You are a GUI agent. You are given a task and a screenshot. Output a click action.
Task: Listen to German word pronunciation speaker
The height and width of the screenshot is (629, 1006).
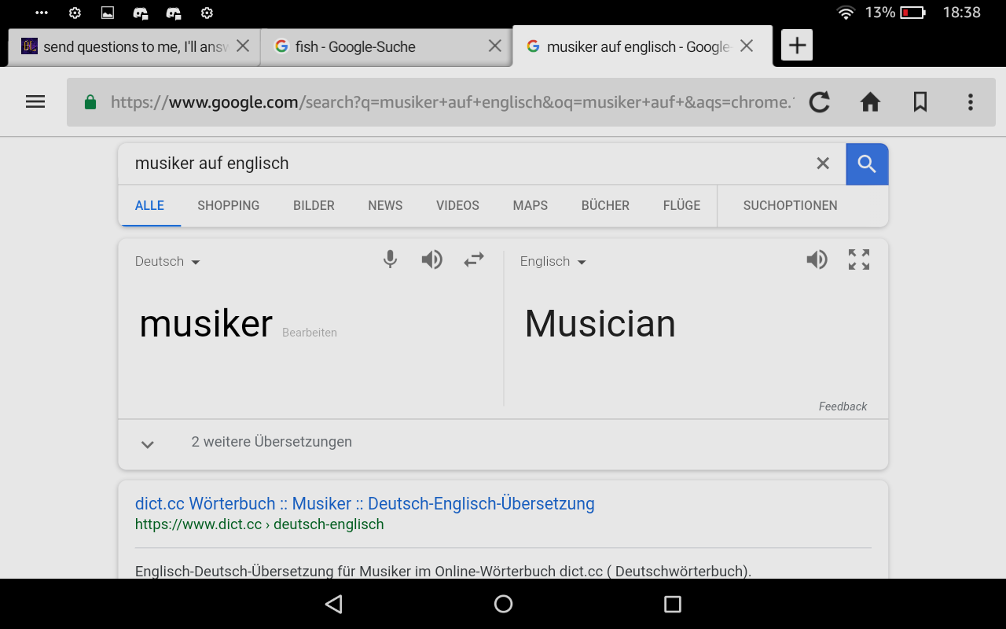point(431,259)
